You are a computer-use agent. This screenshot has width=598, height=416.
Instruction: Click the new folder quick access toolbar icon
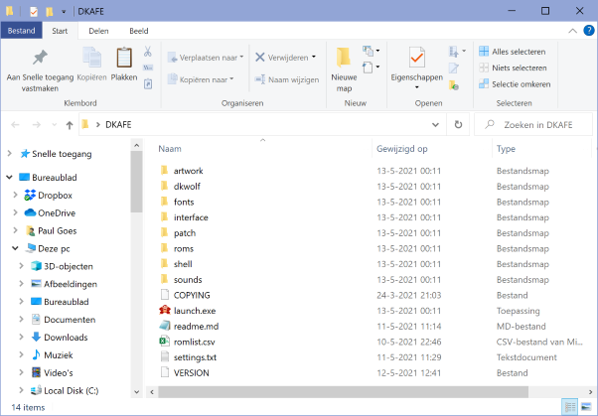point(50,12)
